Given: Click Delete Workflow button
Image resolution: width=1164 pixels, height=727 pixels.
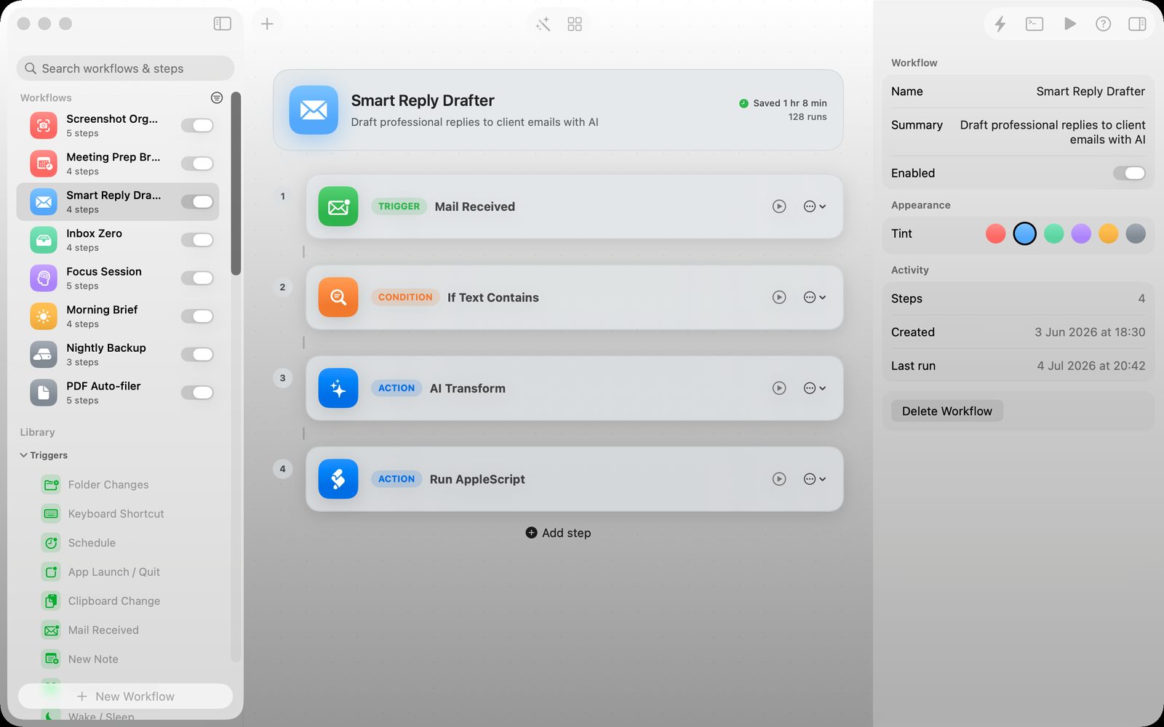Looking at the screenshot, I should 946,411.
